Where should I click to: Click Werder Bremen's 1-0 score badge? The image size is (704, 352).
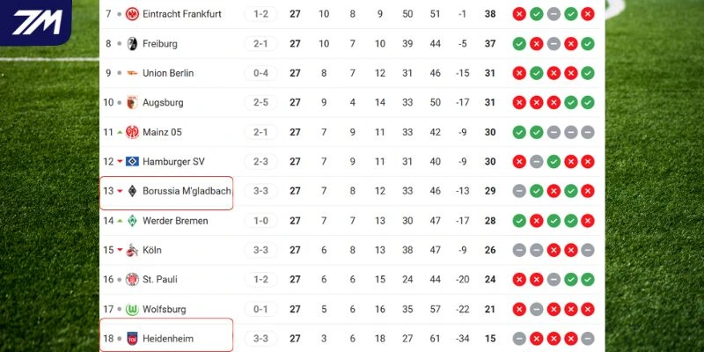[x=261, y=221]
